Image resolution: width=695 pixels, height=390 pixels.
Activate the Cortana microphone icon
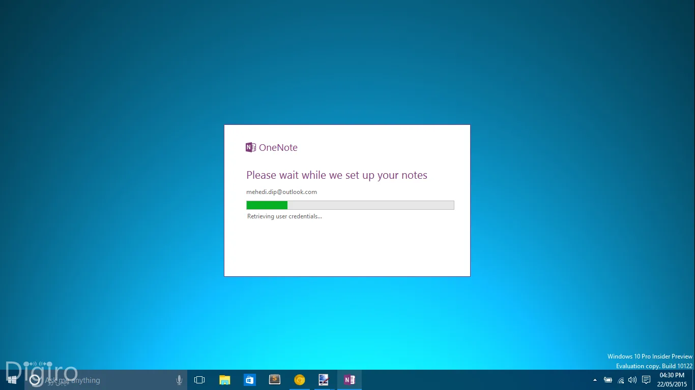(179, 380)
